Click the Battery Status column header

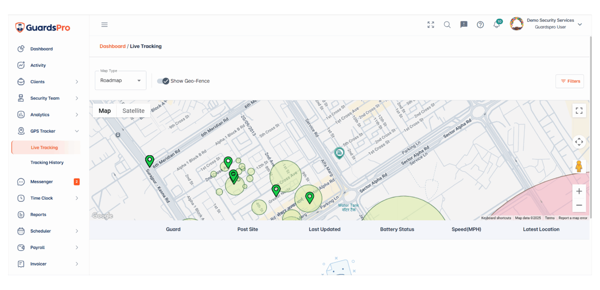tap(397, 229)
